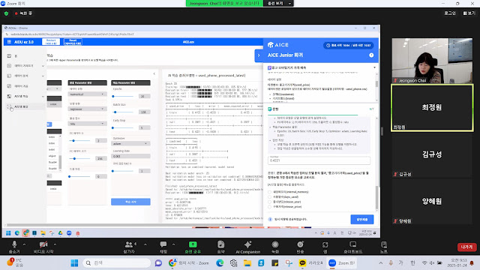Collapse the AICE Junior side panel arrow
Viewport: 480px width, 270px height.
tap(259, 55)
